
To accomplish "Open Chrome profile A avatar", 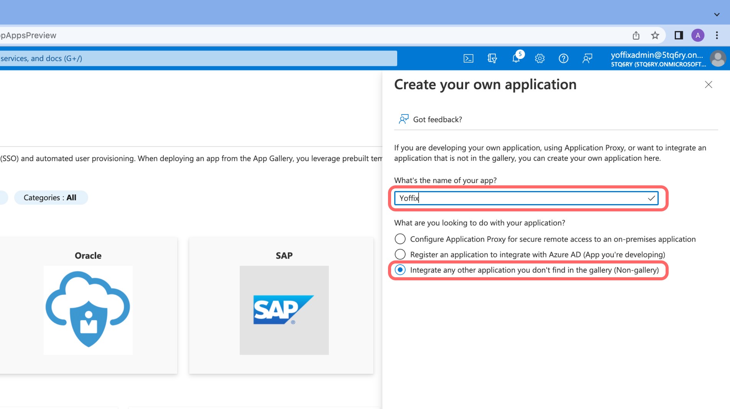I will pyautogui.click(x=698, y=35).
